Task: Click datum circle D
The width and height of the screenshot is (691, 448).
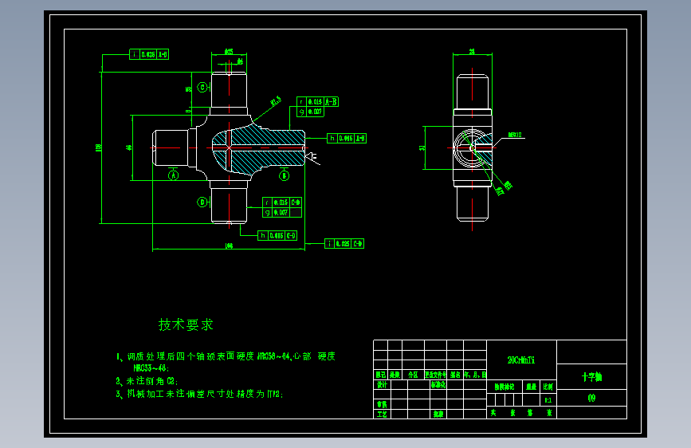Action: [202, 202]
